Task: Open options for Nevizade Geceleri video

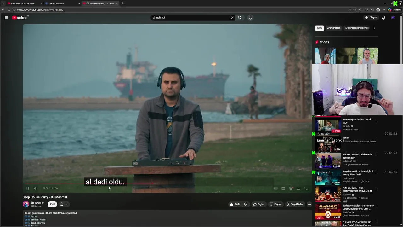Action: click(377, 206)
